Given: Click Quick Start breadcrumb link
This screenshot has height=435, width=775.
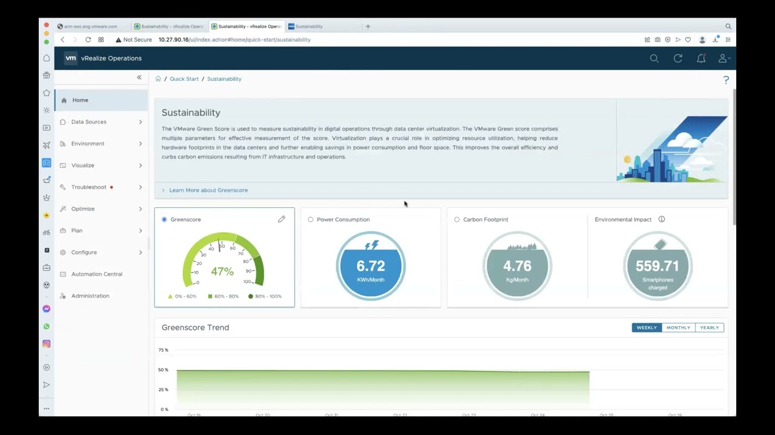Looking at the screenshot, I should [x=184, y=79].
